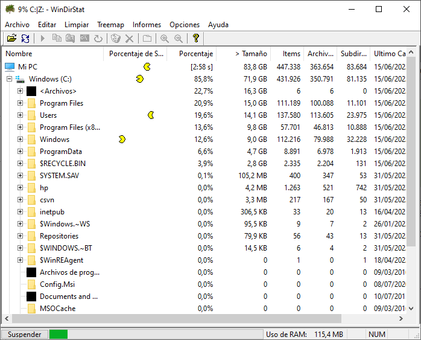
Task: Click the horizontal scrollbar right arrow
Action: [x=401, y=318]
